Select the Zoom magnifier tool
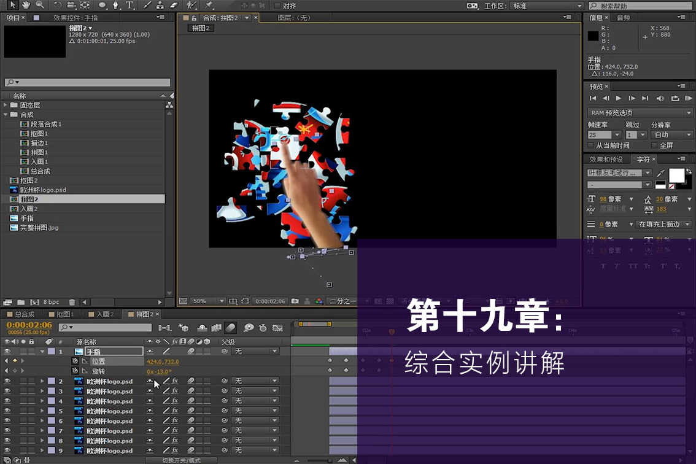 [40, 5]
